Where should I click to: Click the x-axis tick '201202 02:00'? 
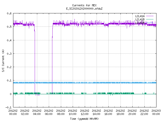[25, 112]
